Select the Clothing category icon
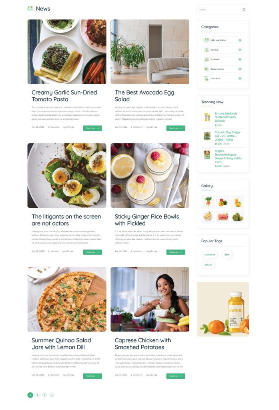 coord(206,50)
